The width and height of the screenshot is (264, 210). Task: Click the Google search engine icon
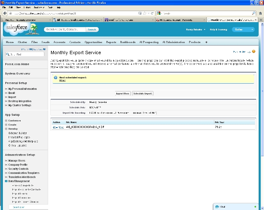tap(158, 13)
